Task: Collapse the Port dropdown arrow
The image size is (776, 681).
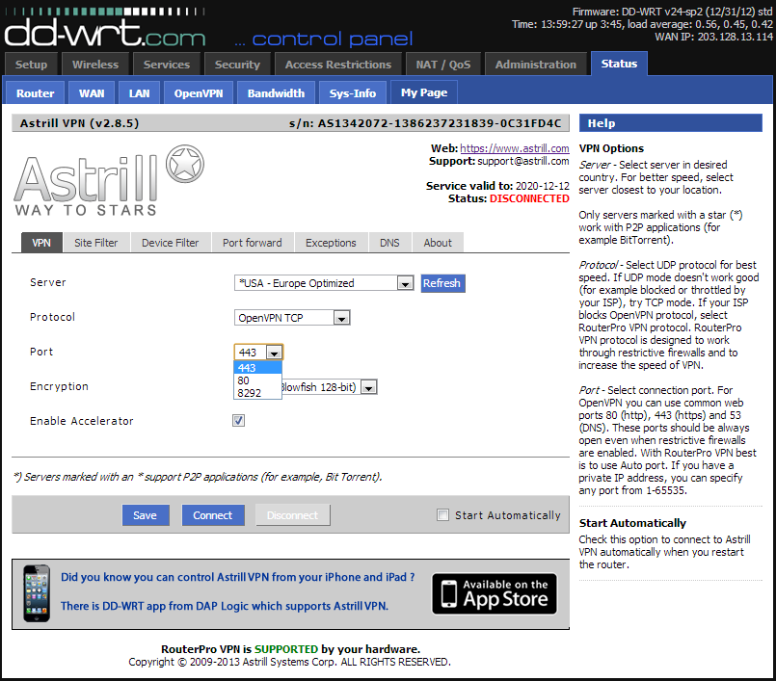Action: click(x=274, y=353)
